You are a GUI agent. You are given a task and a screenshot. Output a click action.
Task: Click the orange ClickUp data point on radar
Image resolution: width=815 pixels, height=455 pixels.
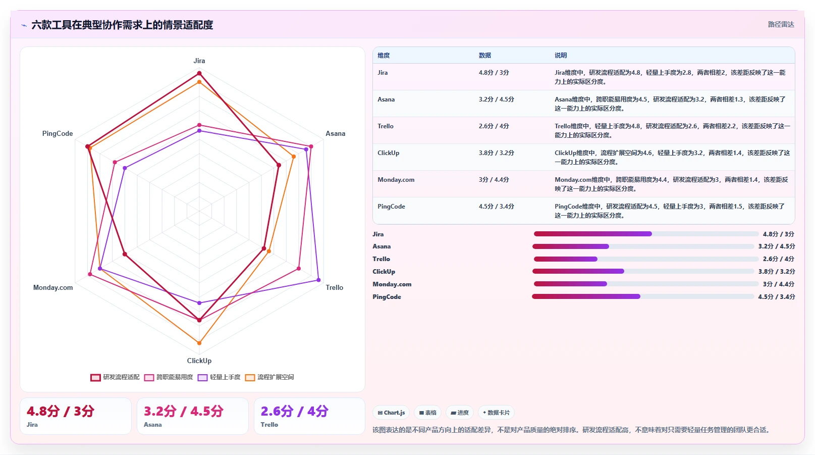[199, 343]
